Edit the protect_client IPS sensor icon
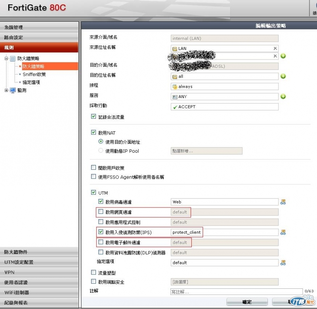 pos(283,232)
